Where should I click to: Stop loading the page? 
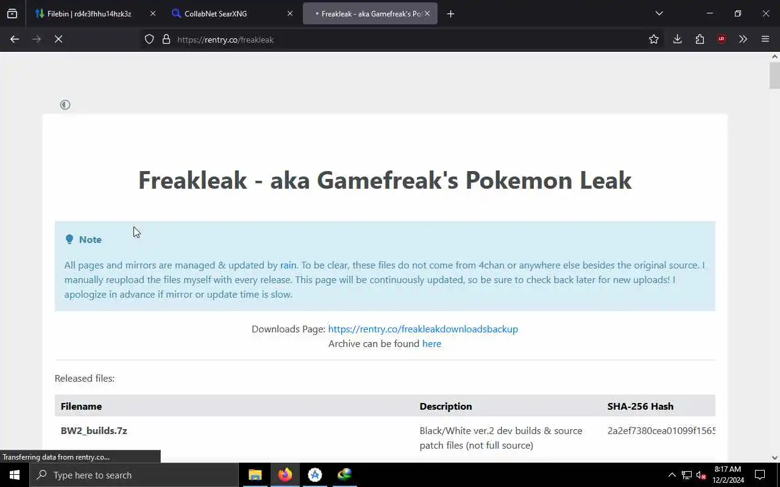58,39
